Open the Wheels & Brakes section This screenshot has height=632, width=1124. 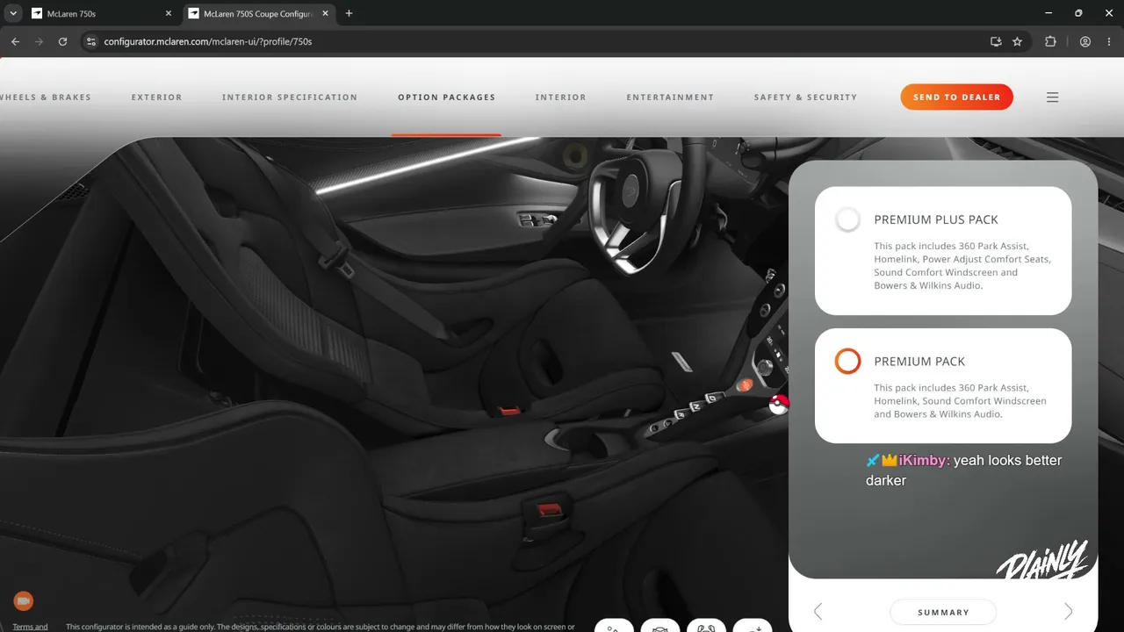(x=46, y=97)
